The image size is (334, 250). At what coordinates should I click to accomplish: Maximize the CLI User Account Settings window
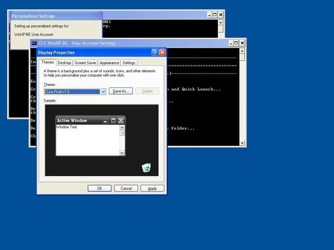[236, 43]
